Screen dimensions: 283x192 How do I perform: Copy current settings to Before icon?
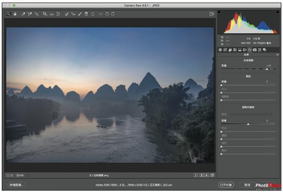[207, 175]
